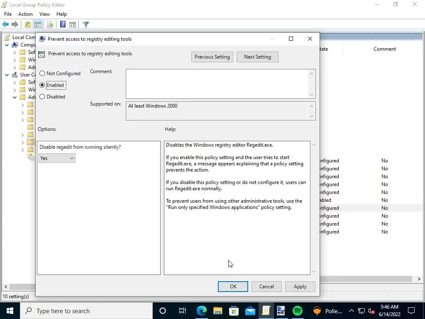Click the Previous Setting button
The height and width of the screenshot is (319, 425).
pyautogui.click(x=212, y=57)
